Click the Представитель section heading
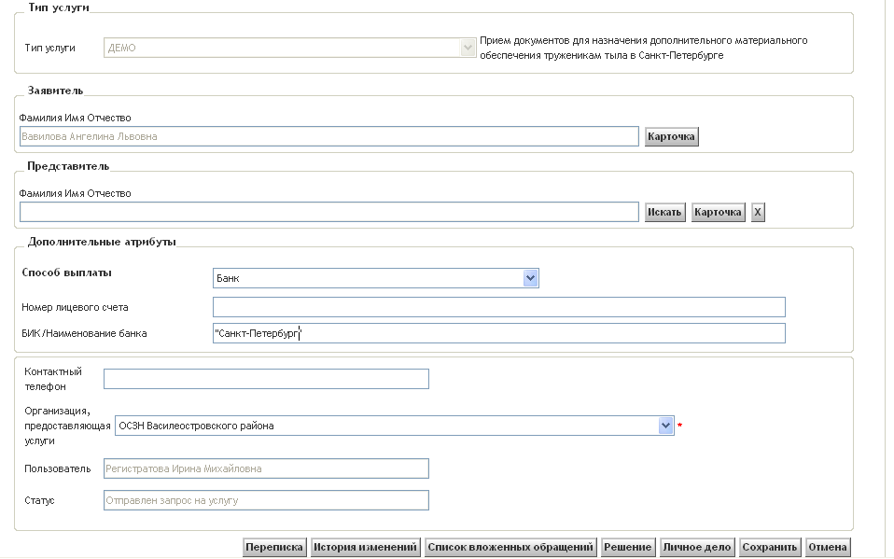Viewport: 894px width, 559px height. point(68,166)
